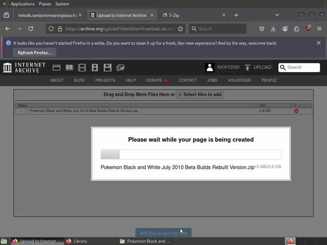Click the UPLOAD link text
The image size is (327, 245).
click(x=262, y=67)
